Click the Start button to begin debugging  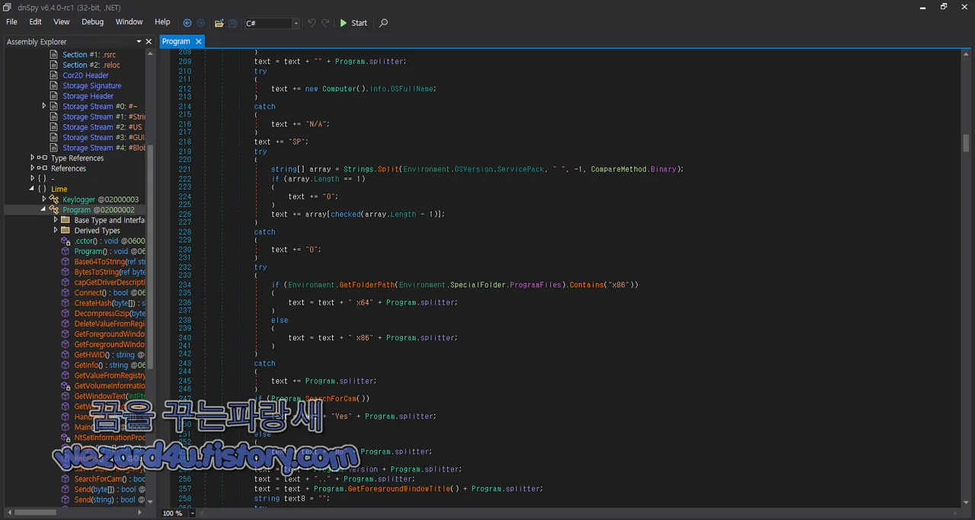tap(352, 23)
